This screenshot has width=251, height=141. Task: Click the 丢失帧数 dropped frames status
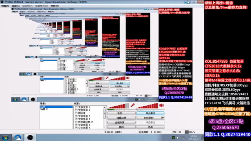coord(150,132)
